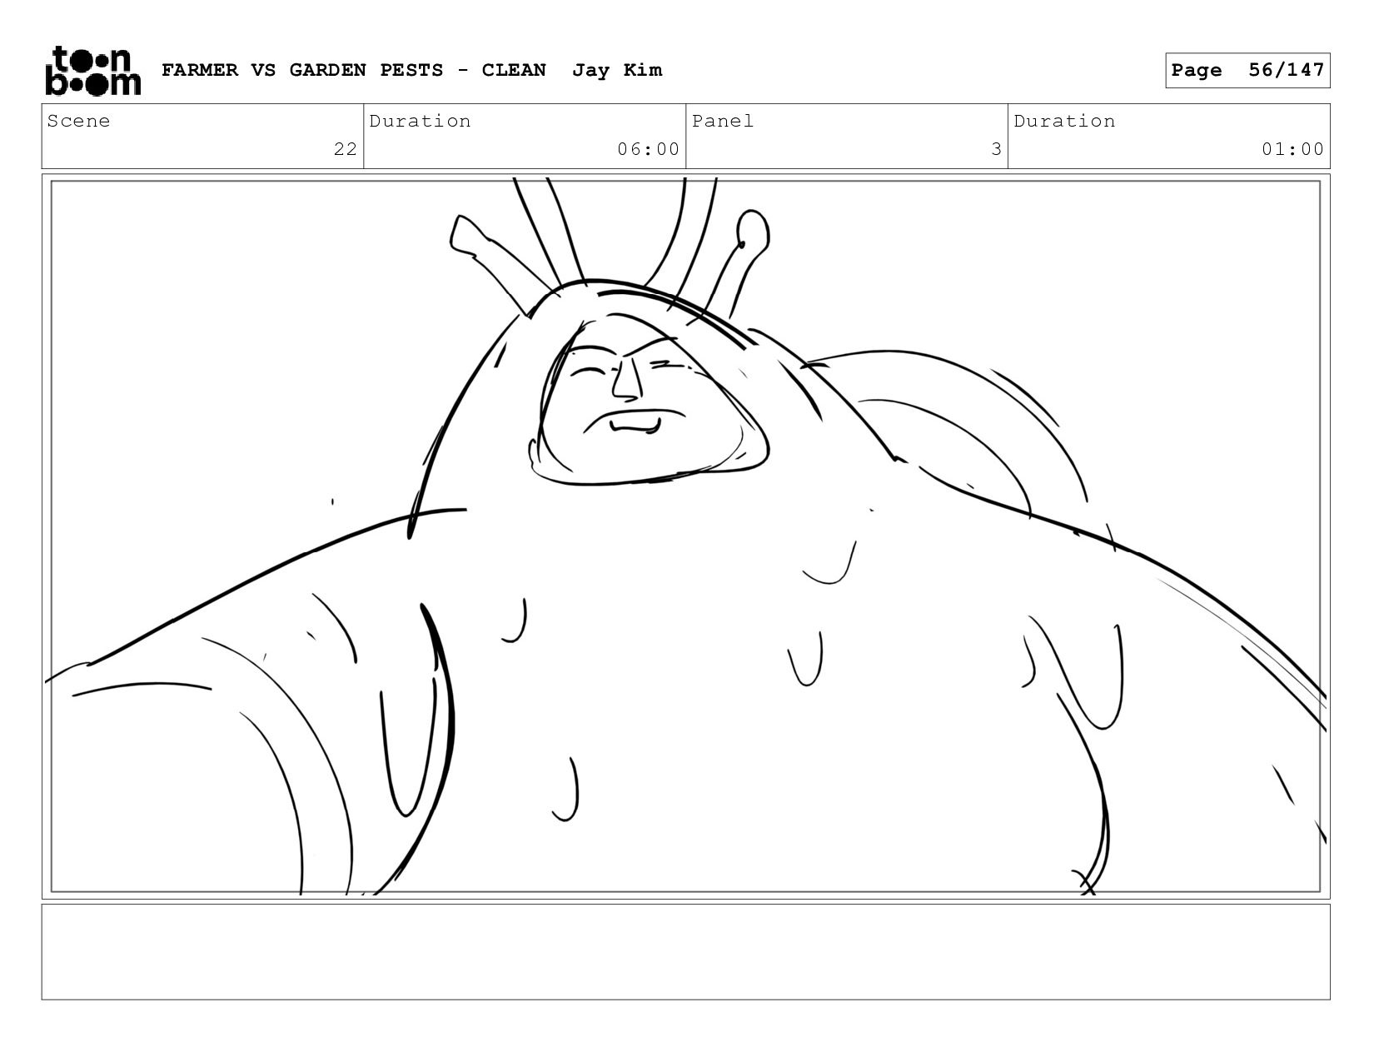This screenshot has width=1374, height=1062.
Task: Click the scene number '22'
Action: coord(346,149)
